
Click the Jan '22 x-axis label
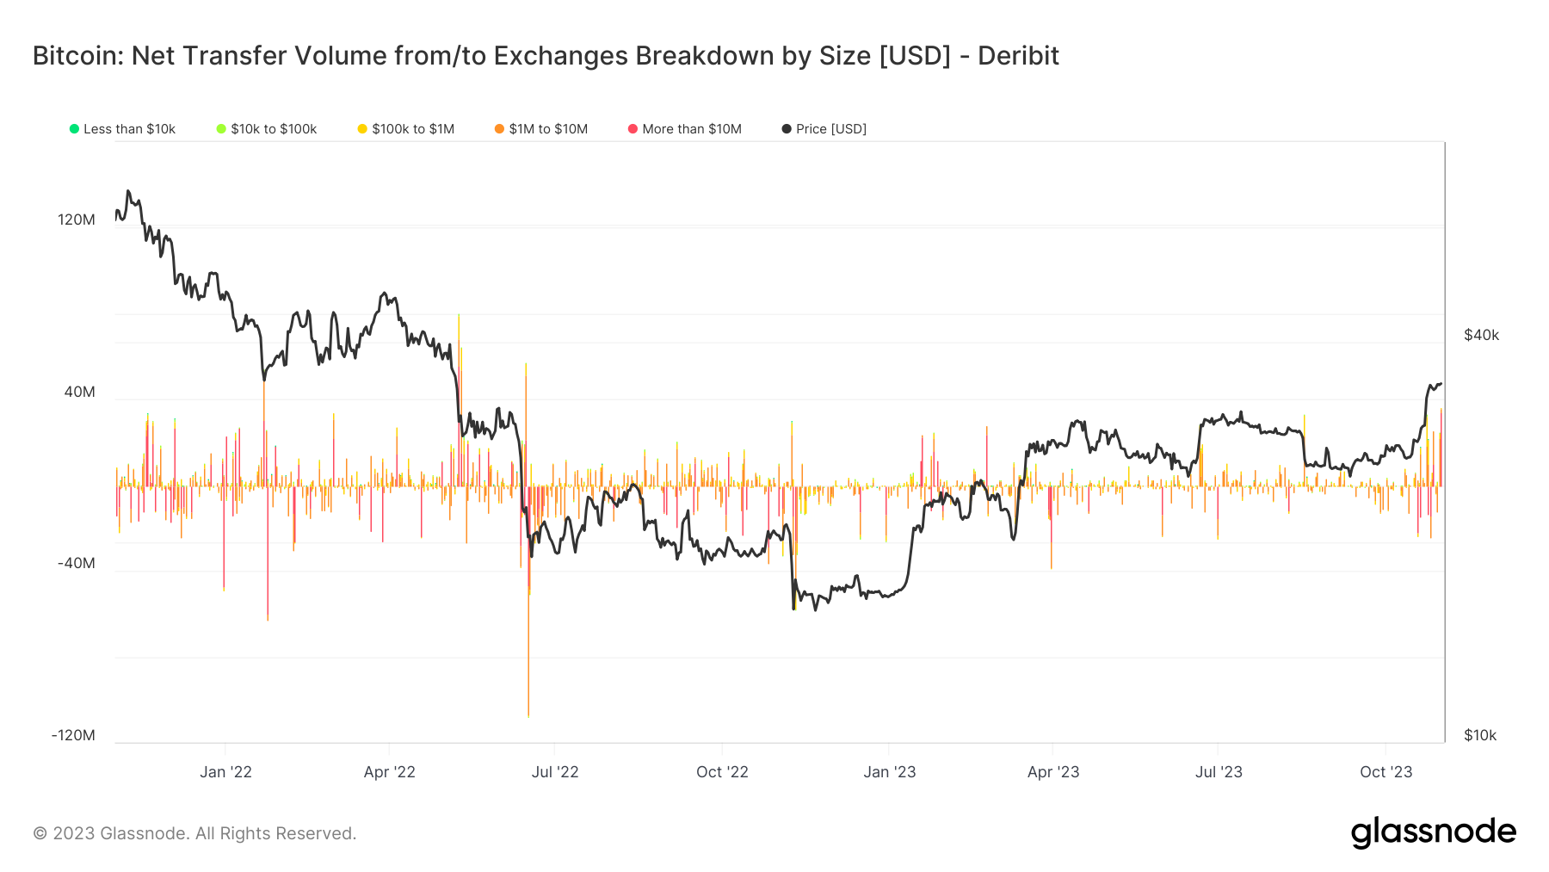click(x=225, y=772)
